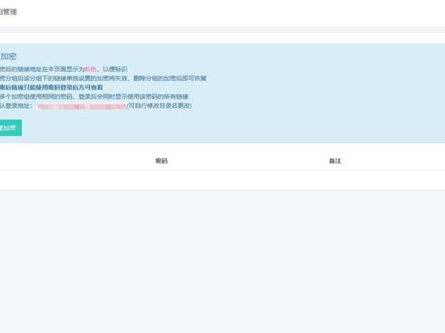Click the 密码 column header

(x=161, y=161)
